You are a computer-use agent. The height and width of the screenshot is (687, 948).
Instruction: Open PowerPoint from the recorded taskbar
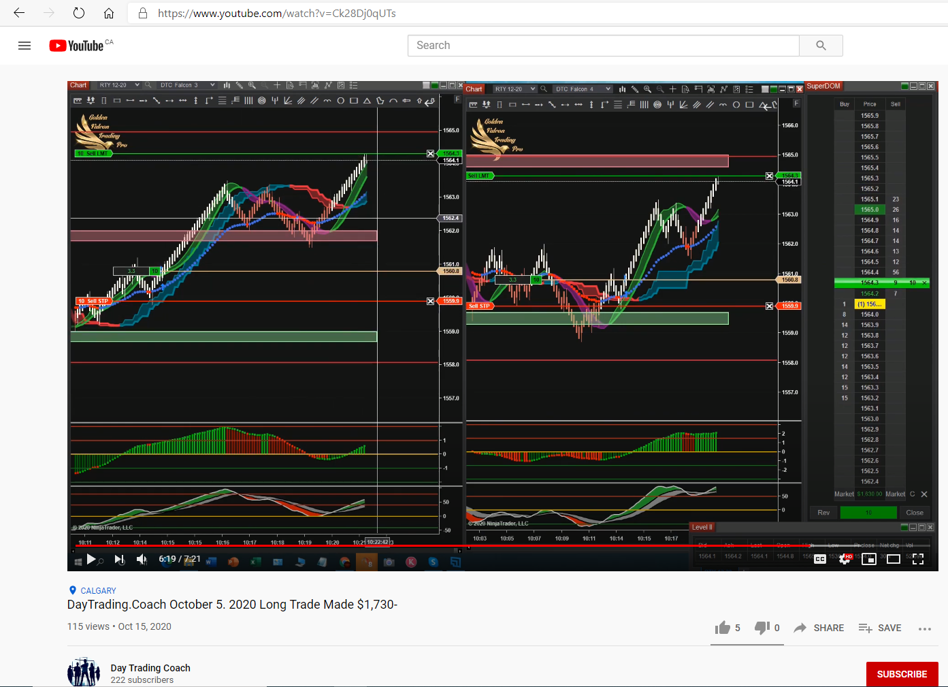(233, 562)
